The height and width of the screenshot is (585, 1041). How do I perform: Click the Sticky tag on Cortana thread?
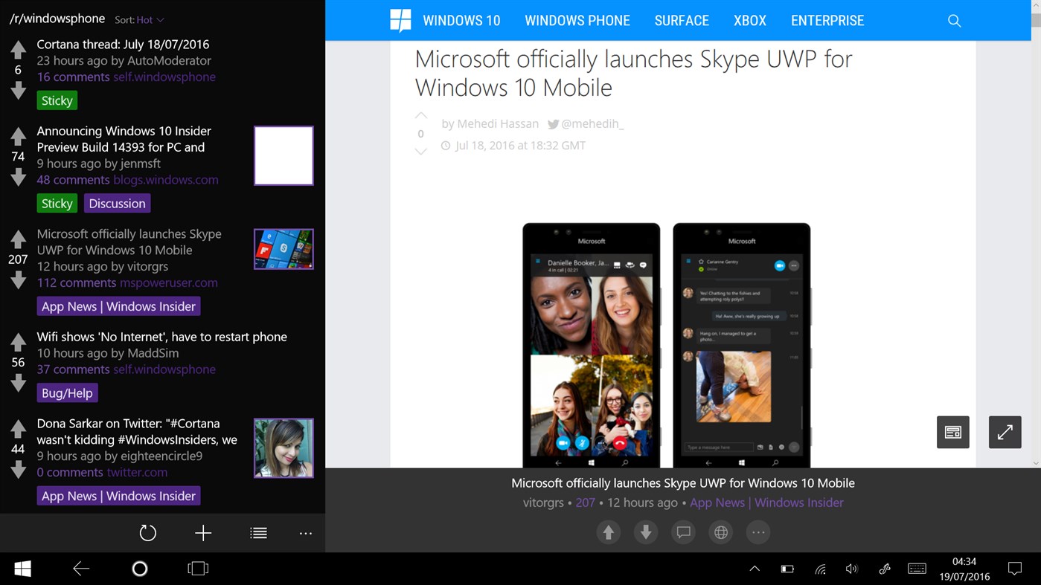click(57, 100)
